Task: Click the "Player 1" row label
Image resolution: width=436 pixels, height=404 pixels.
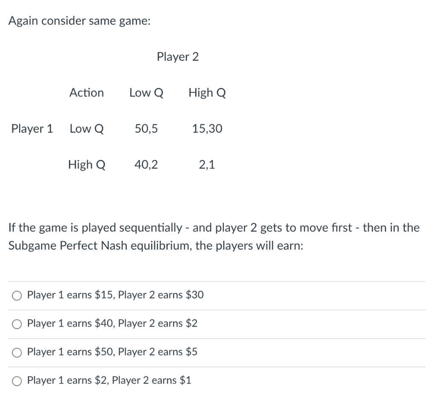Action: pos(32,128)
